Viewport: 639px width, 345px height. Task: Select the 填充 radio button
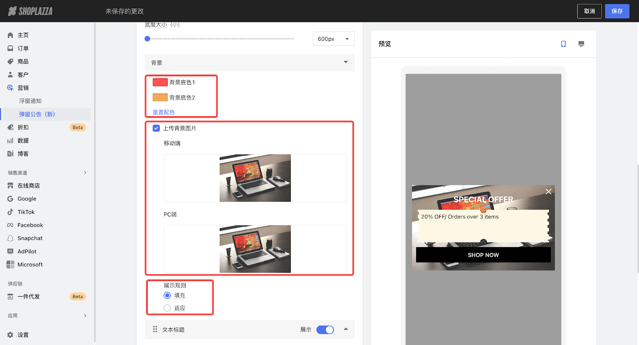[167, 295]
